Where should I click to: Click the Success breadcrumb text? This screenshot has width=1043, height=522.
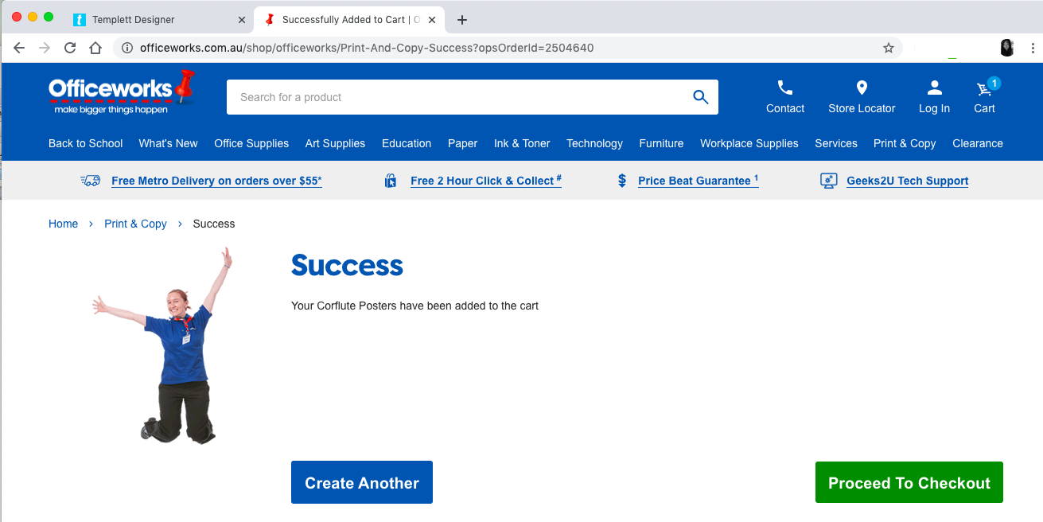(214, 224)
